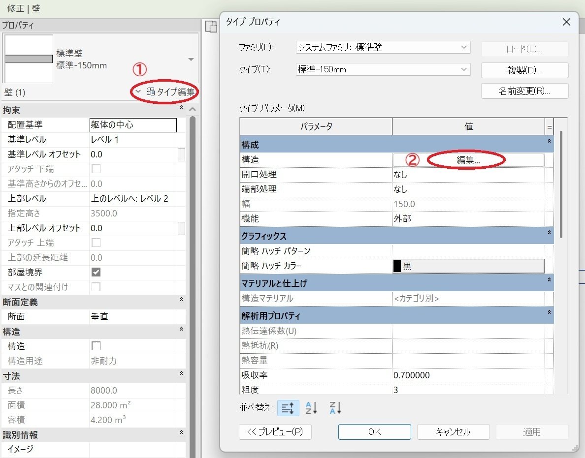The height and width of the screenshot is (458, 585).
Task: Click the 粗度 value cell
Action: point(468,390)
